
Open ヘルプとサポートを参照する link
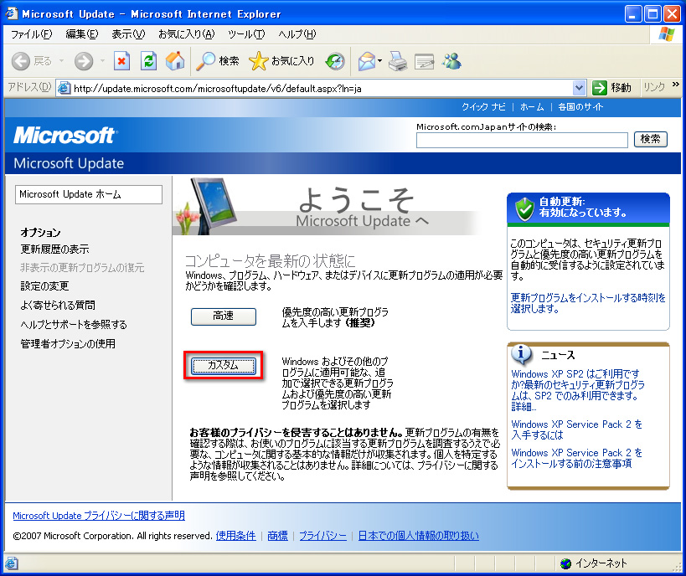74,324
